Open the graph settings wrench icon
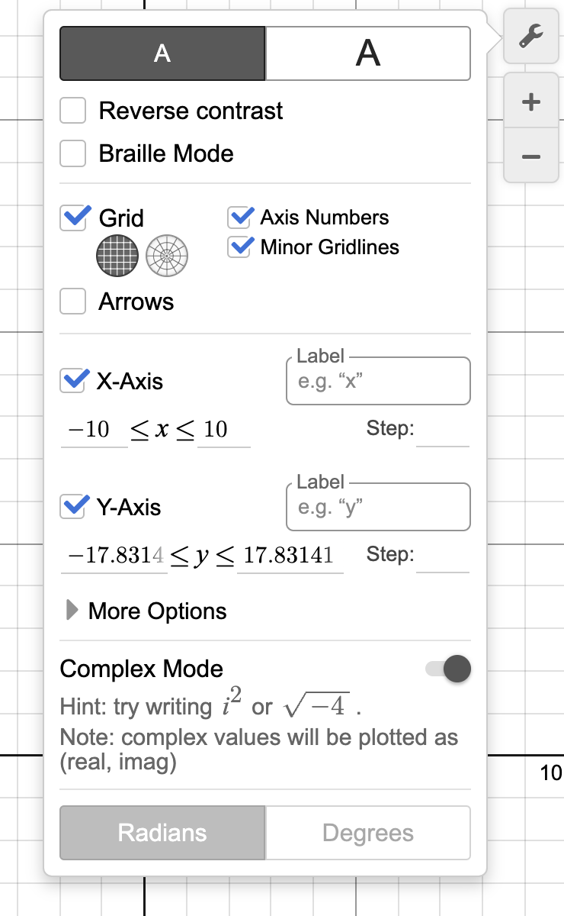This screenshot has height=916, width=564. 530,37
